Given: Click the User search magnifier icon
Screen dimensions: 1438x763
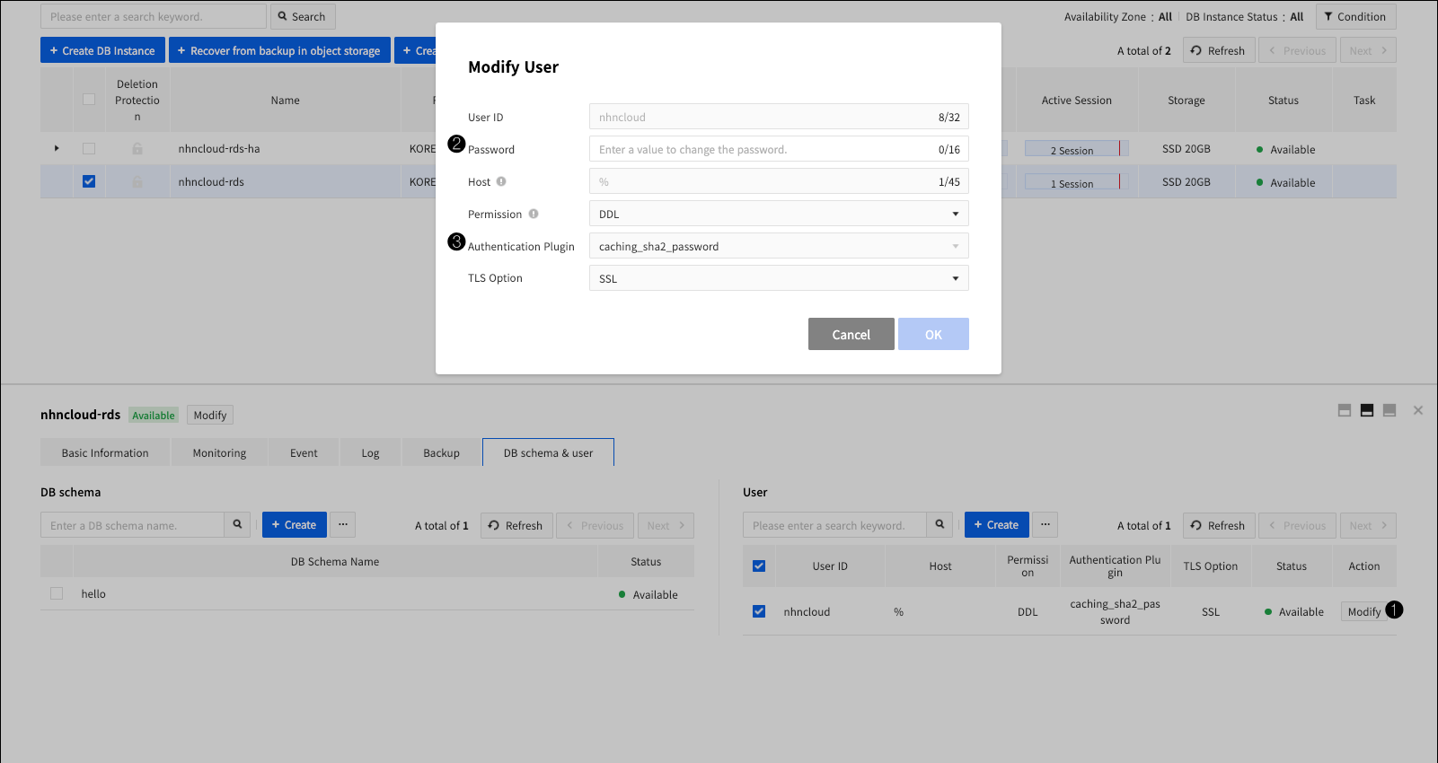Looking at the screenshot, I should click(940, 525).
